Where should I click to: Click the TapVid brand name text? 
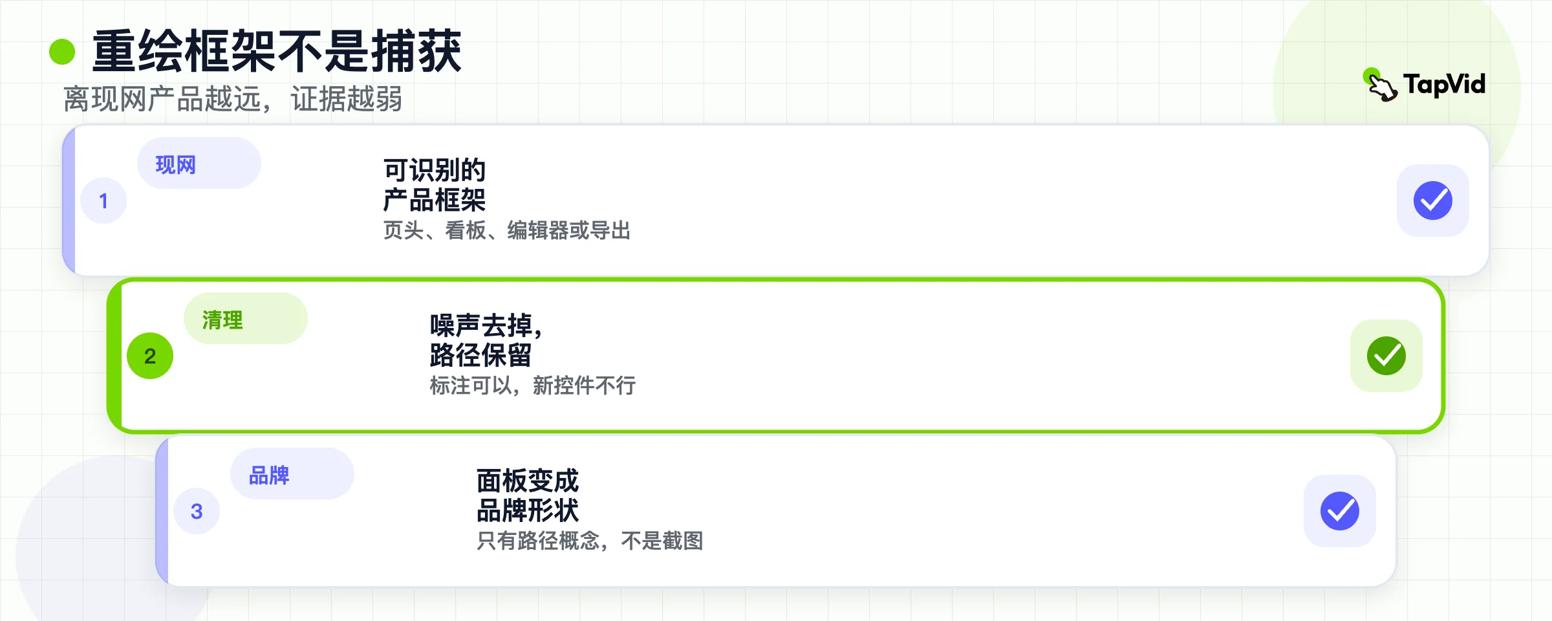pos(1444,85)
